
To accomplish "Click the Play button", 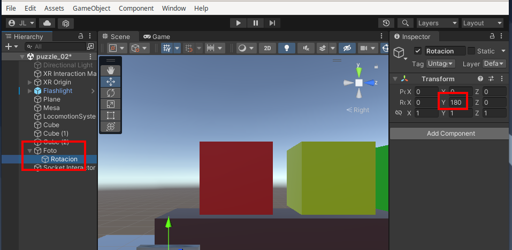I will coord(238,23).
